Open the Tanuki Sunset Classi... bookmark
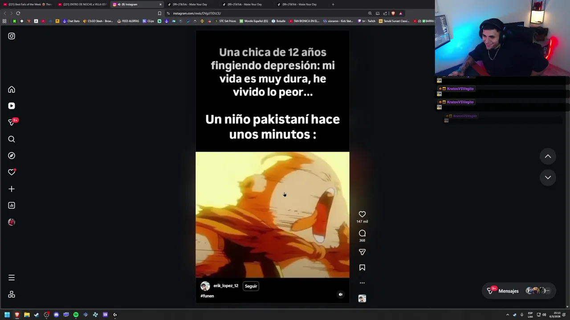The height and width of the screenshot is (320, 570). 394,21
